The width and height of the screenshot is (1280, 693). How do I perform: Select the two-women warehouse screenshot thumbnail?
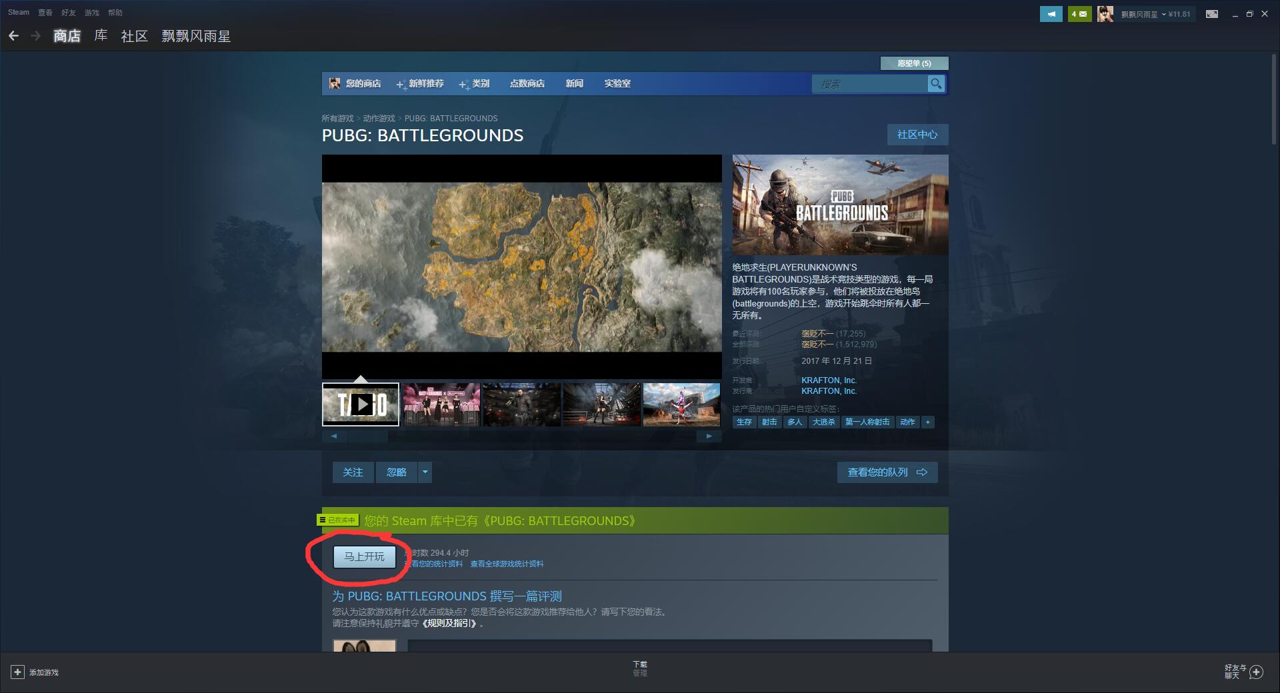[x=601, y=404]
